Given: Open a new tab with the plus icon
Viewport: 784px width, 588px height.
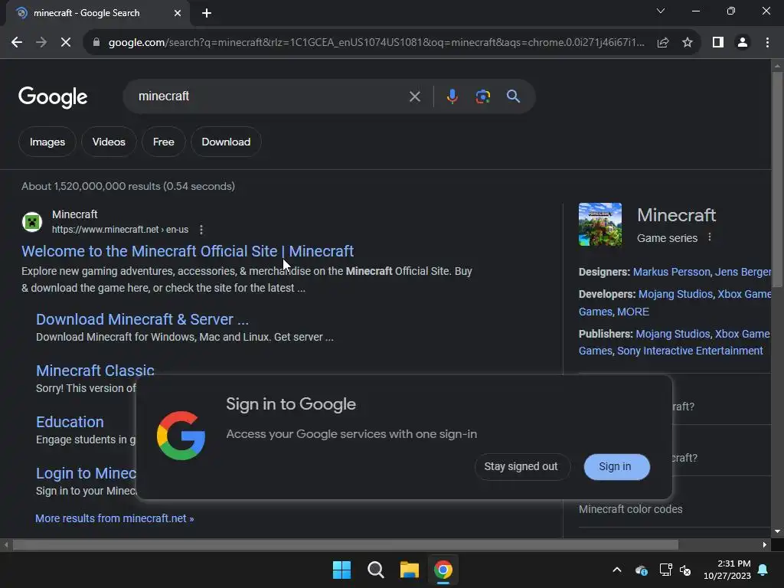Looking at the screenshot, I should (x=207, y=13).
